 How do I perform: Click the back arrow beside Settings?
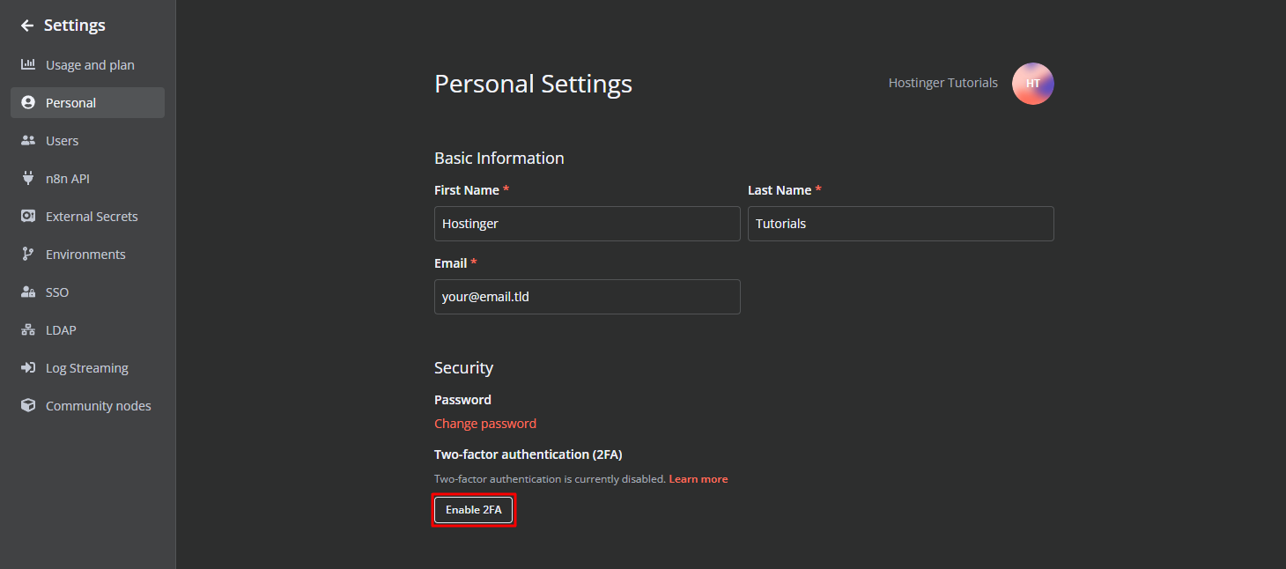tap(26, 25)
